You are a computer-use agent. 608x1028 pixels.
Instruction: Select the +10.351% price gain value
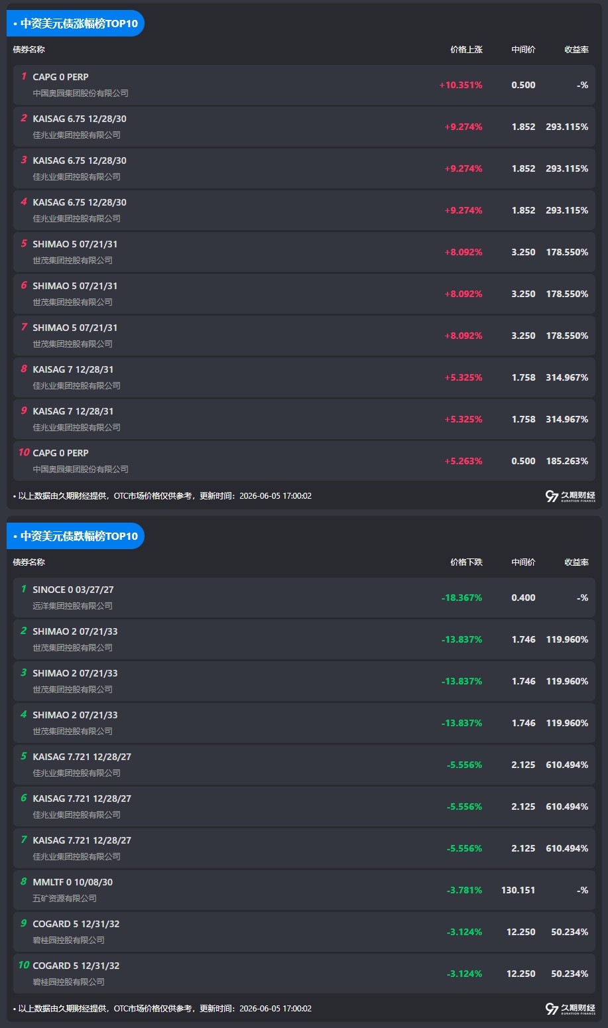tap(461, 85)
